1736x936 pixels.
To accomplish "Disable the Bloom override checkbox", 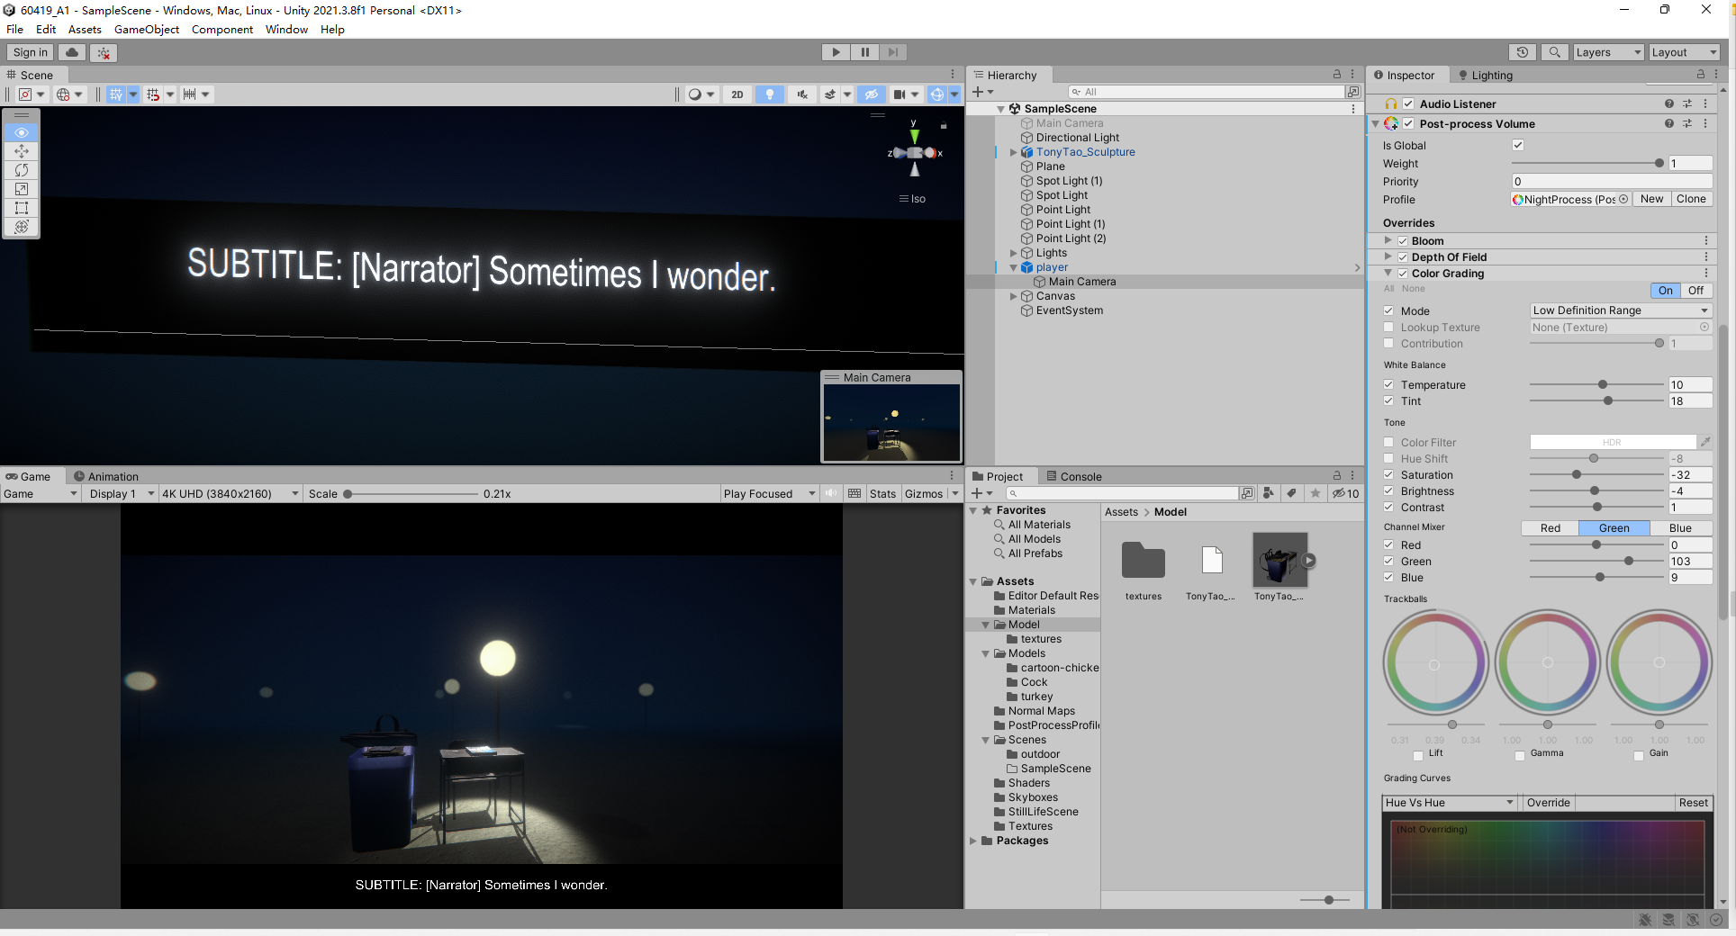I will (1403, 241).
